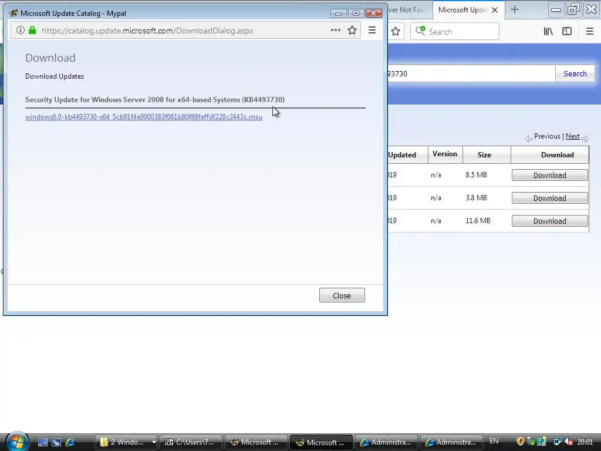This screenshot has height=451, width=601.
Task: Click the green secure connection padlock icon
Action: click(33, 30)
